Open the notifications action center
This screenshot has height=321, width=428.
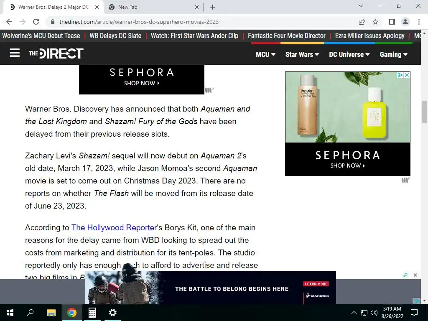pos(414,313)
